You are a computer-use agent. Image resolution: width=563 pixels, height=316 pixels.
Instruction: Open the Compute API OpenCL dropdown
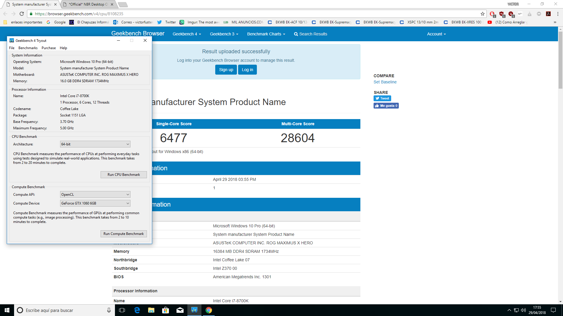(95, 195)
